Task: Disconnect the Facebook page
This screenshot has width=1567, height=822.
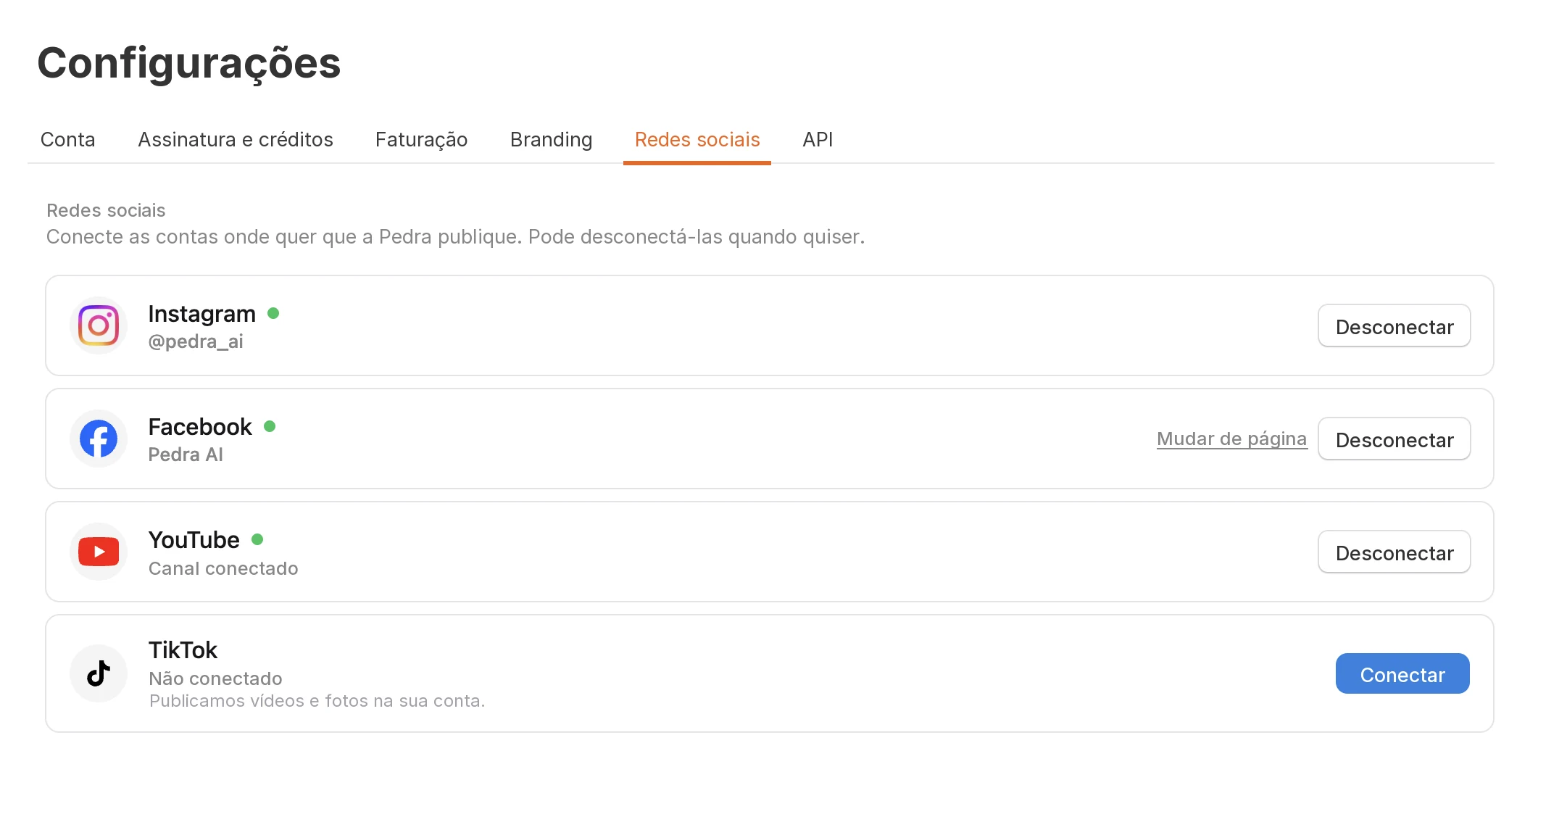Action: point(1394,439)
